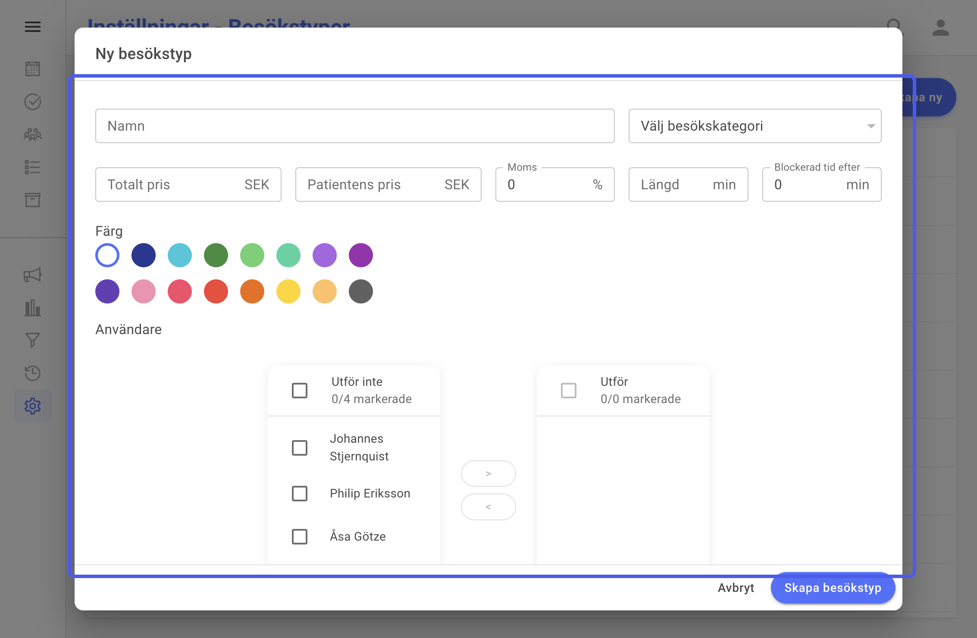Click the '>' move-right transfer button

coord(488,474)
